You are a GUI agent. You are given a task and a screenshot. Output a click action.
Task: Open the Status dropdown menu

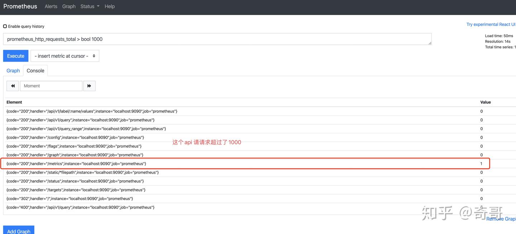[x=89, y=6]
